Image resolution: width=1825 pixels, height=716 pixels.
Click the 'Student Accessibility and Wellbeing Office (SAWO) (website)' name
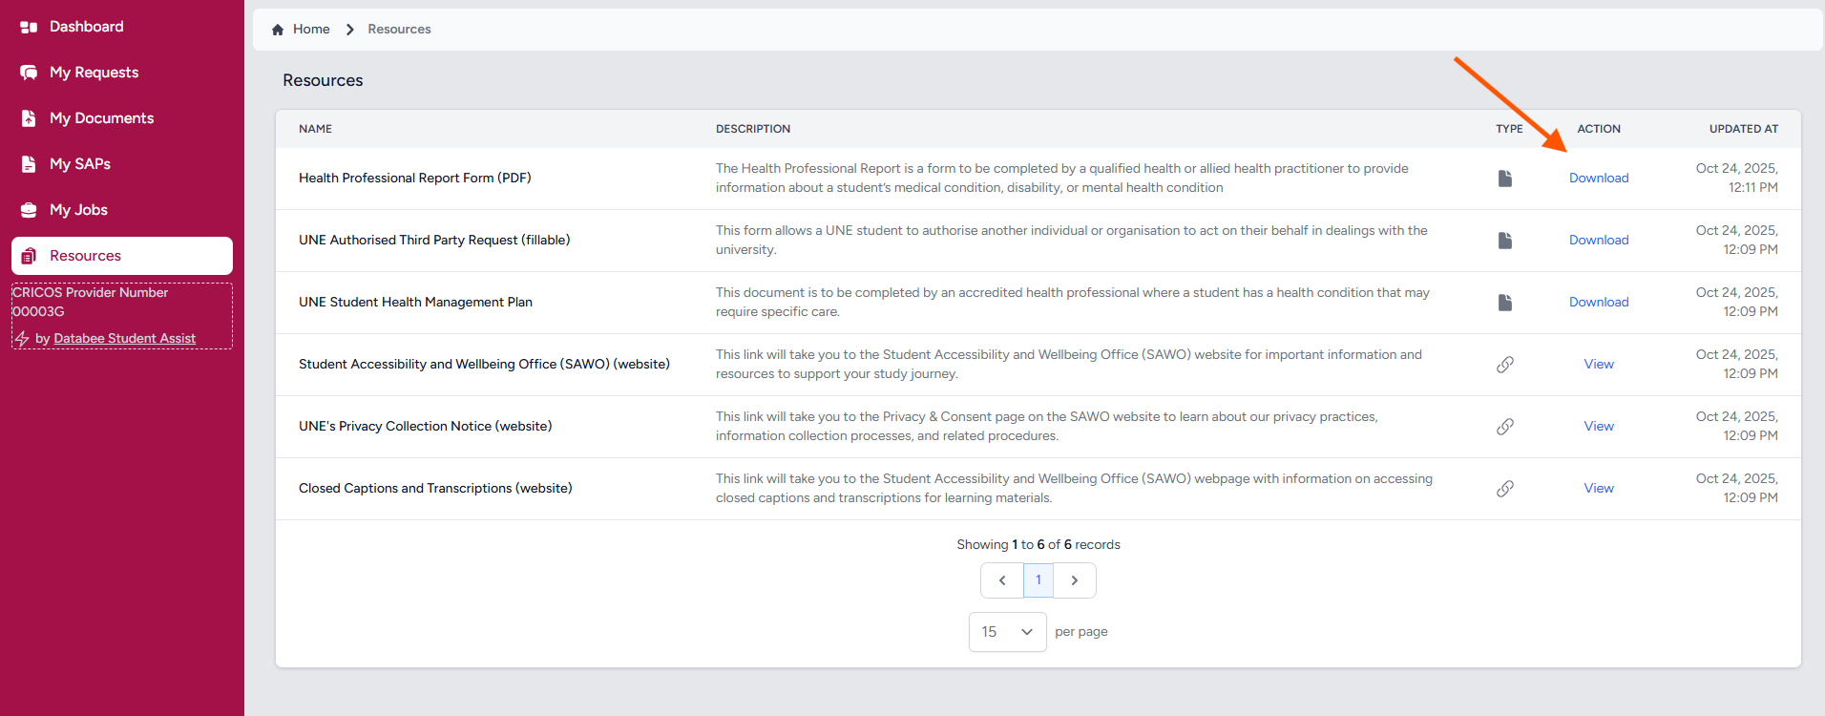point(484,365)
